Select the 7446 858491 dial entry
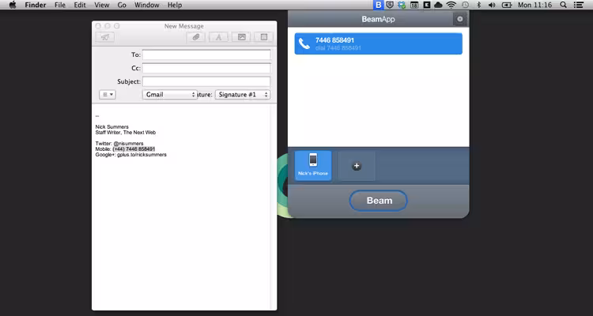 point(378,44)
